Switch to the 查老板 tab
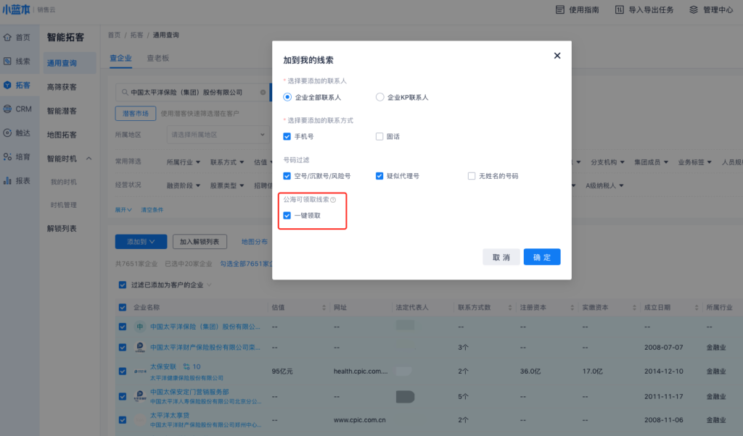Viewport: 743px width, 436px height. 157,58
